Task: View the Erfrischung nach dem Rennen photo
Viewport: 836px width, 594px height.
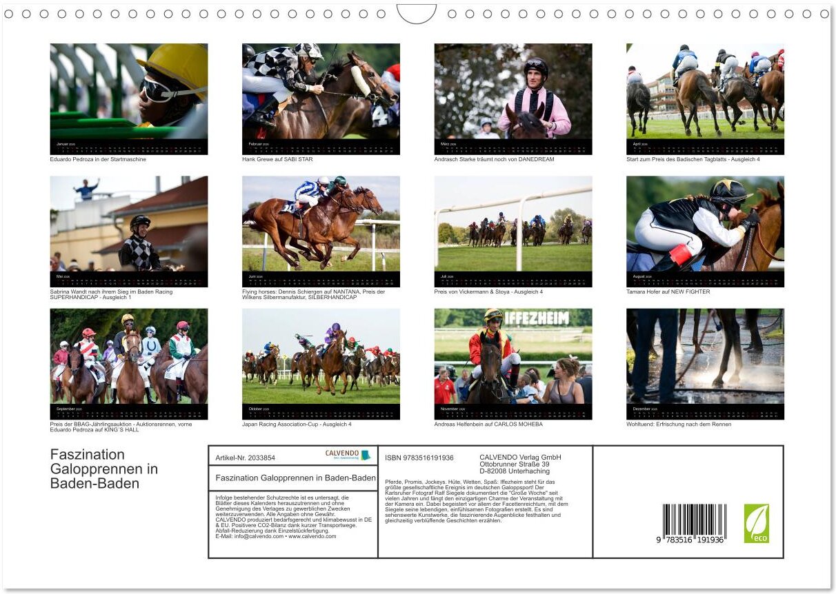Action: [705, 356]
